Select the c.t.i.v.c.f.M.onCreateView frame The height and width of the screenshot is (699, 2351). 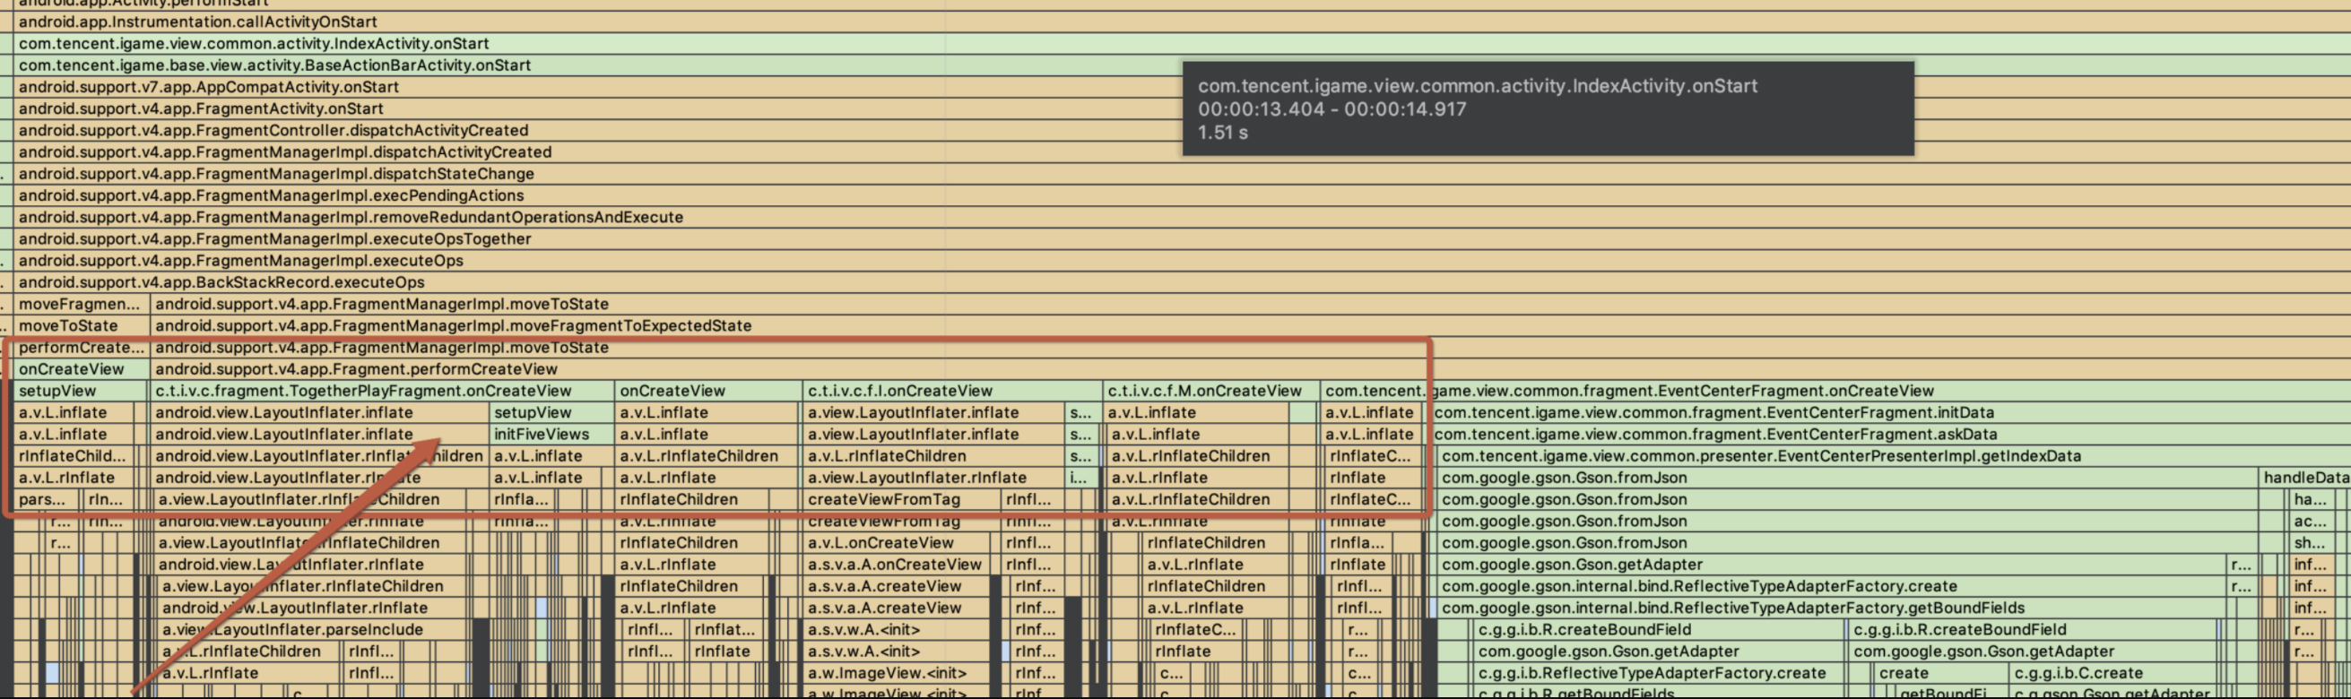[x=1211, y=392]
